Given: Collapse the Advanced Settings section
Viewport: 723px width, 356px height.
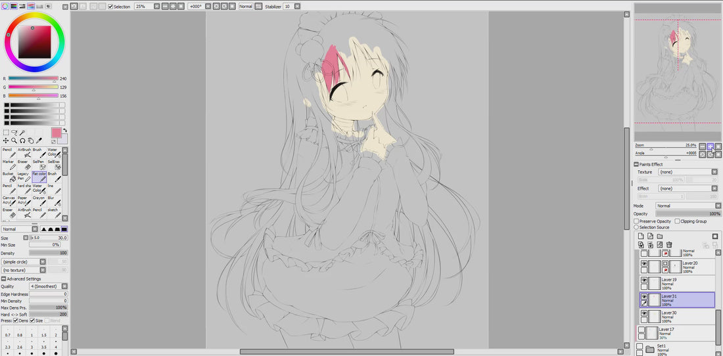Looking at the screenshot, I should (3, 278).
